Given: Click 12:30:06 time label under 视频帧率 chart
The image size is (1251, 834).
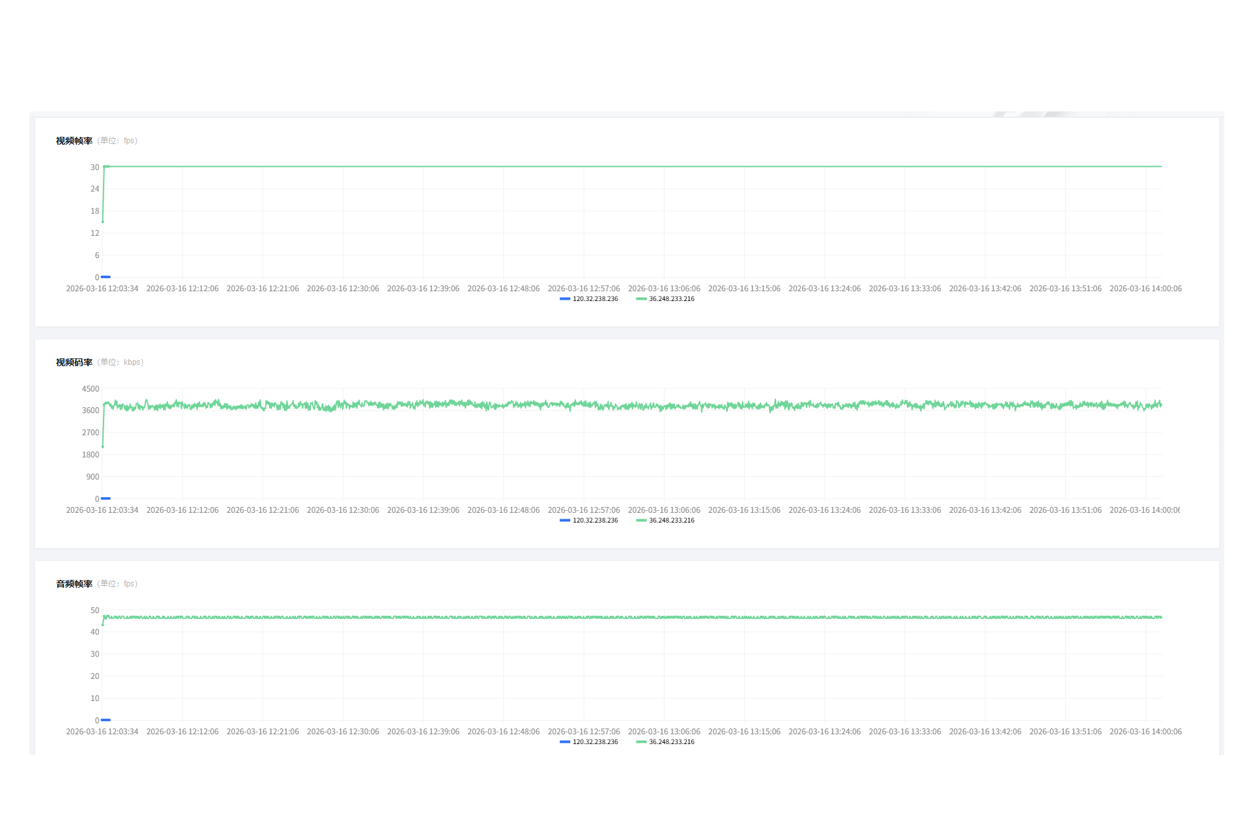Looking at the screenshot, I should tap(343, 289).
